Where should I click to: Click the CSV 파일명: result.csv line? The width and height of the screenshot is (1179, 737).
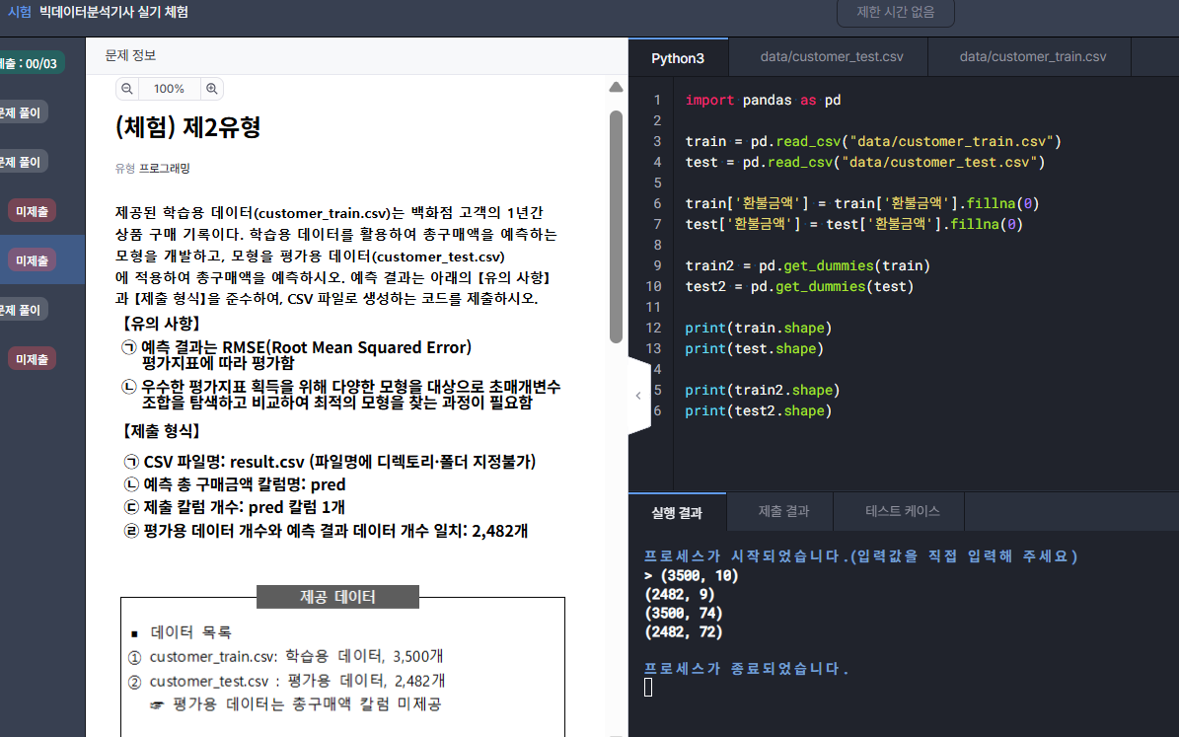coord(331,462)
